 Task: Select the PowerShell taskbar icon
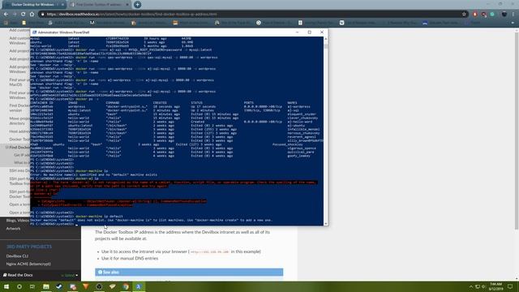click(x=139, y=286)
